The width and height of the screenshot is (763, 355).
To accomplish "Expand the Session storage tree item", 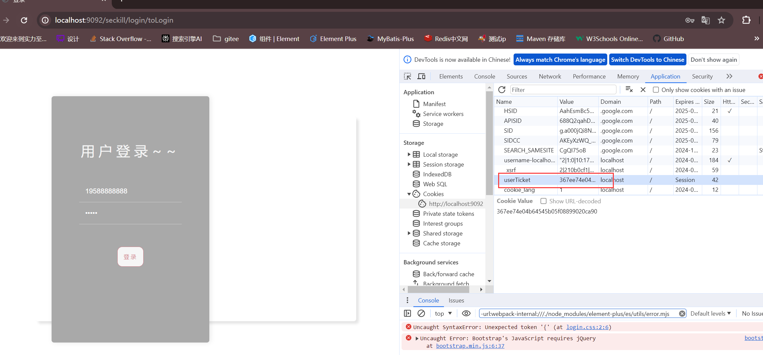I will click(x=410, y=164).
